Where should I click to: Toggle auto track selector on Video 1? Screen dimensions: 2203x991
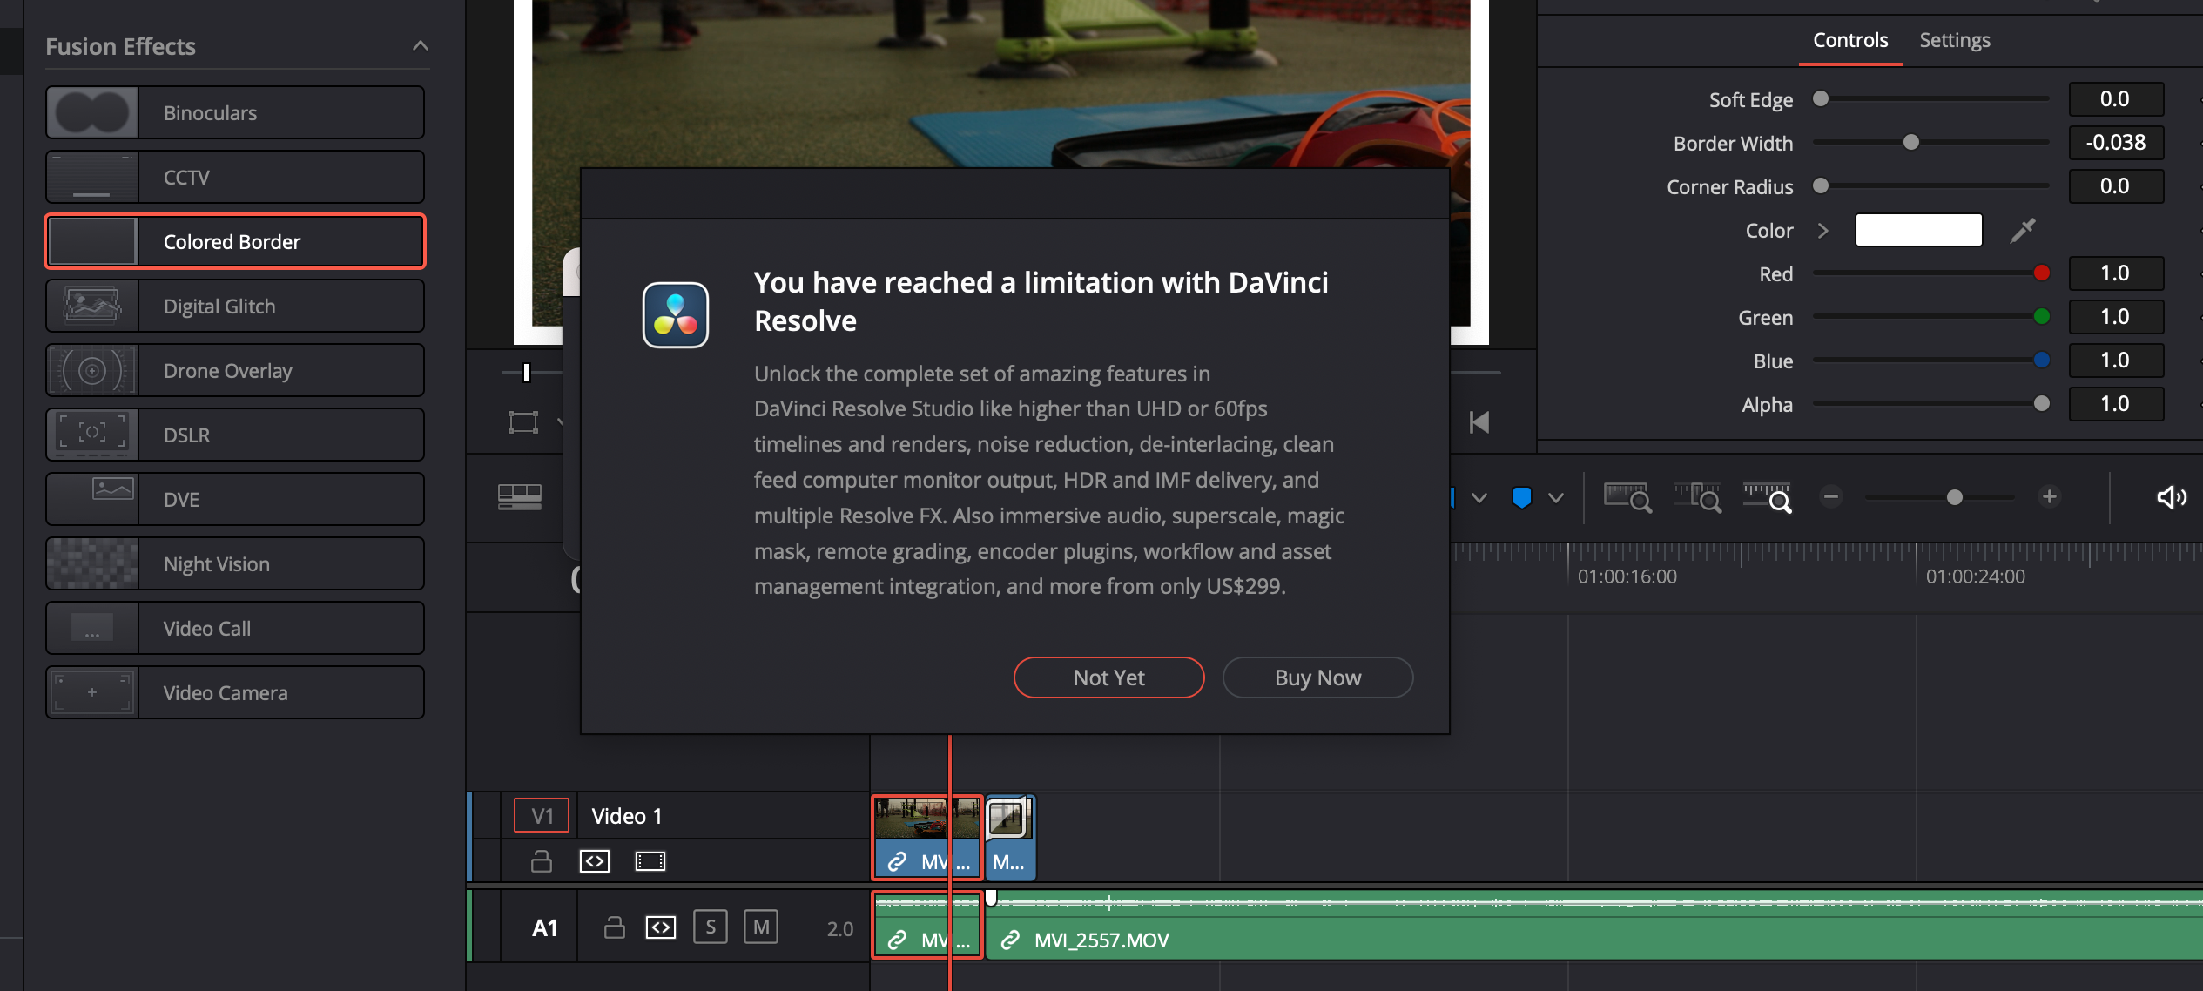click(595, 861)
